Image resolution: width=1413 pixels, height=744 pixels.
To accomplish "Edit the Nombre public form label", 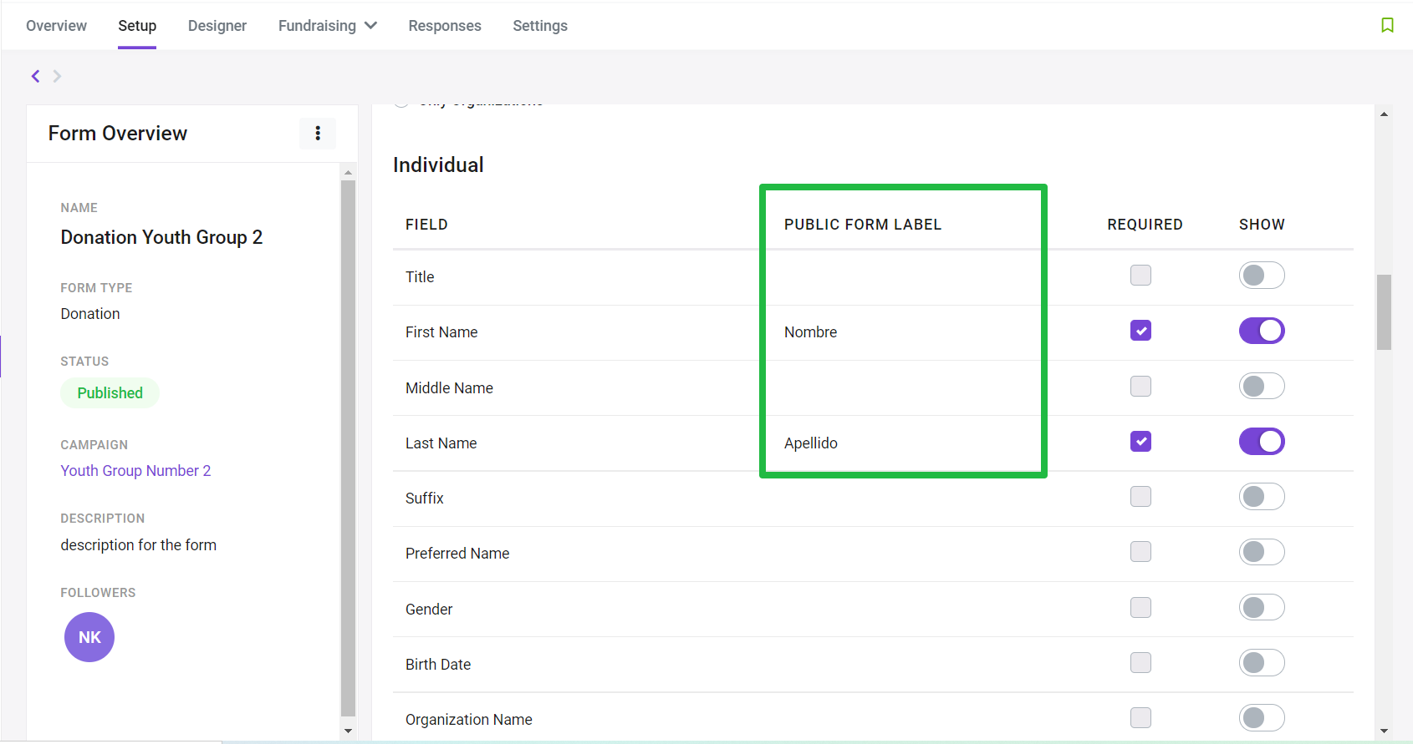I will (x=810, y=332).
